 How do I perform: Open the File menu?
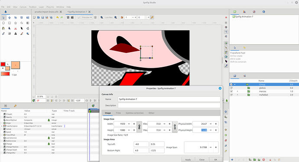[x=3, y=7]
